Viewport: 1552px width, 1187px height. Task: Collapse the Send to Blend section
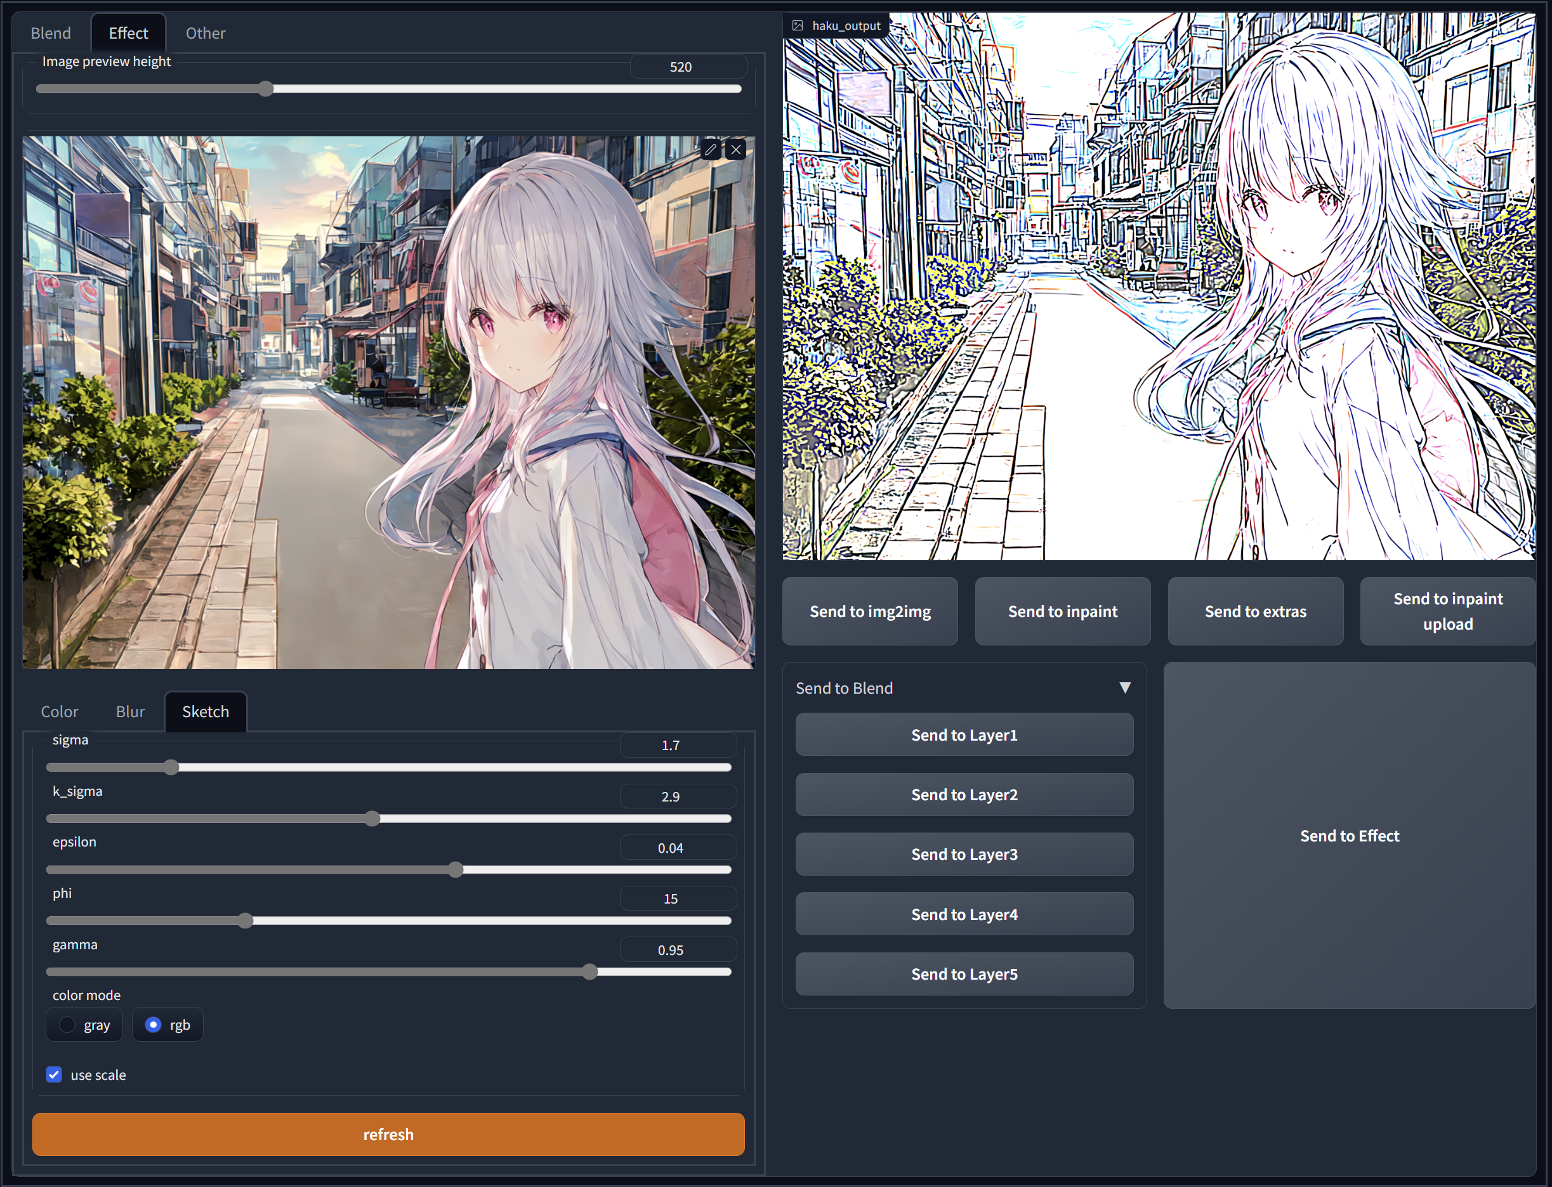(1125, 688)
